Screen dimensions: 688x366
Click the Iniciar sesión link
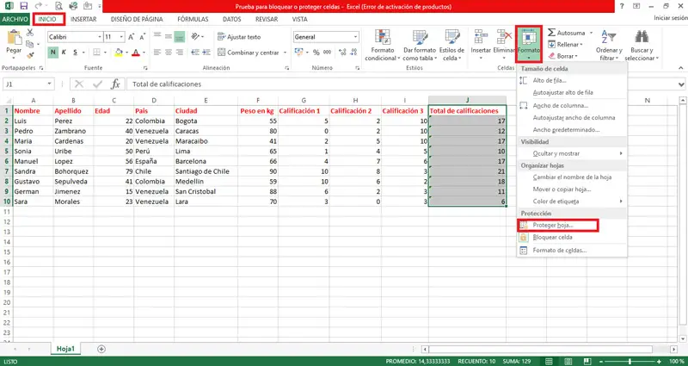671,18
